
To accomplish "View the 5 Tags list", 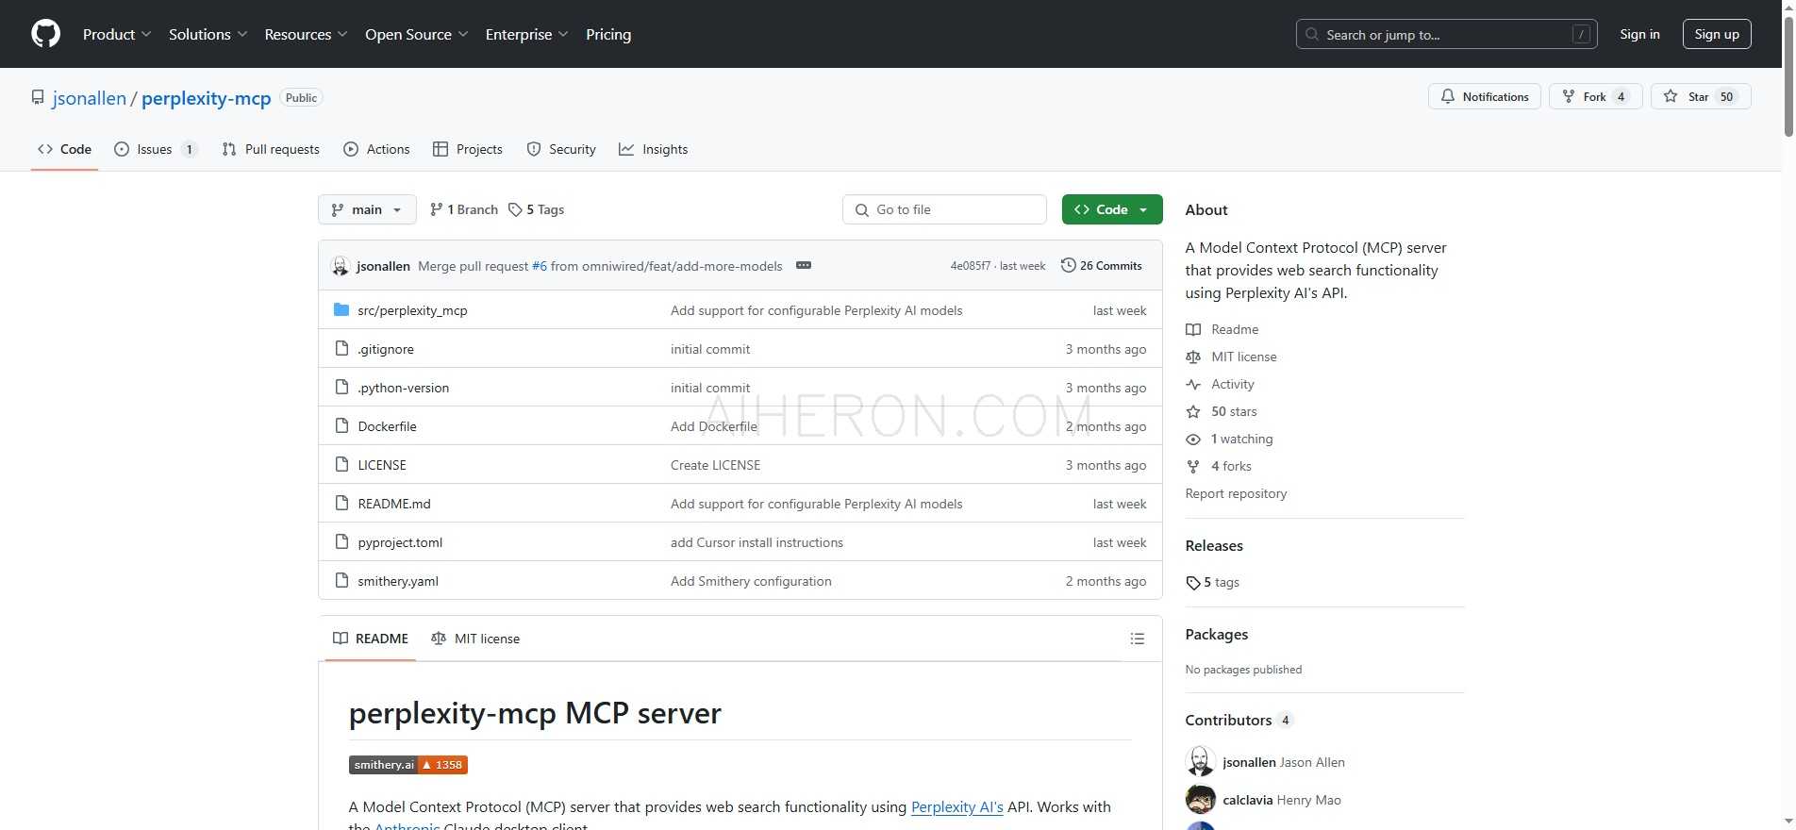I will [536, 209].
